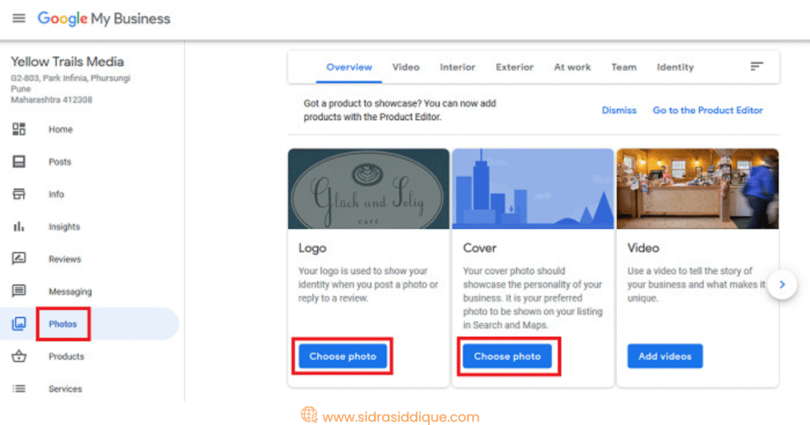Click the Logo card cafe image
The width and height of the screenshot is (810, 425).
point(369,189)
